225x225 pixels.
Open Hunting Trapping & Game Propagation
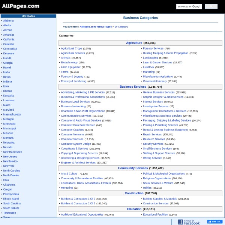166,53
